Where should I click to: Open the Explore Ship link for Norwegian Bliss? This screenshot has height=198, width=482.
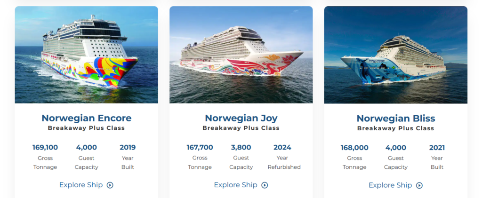pyautogui.click(x=390, y=185)
